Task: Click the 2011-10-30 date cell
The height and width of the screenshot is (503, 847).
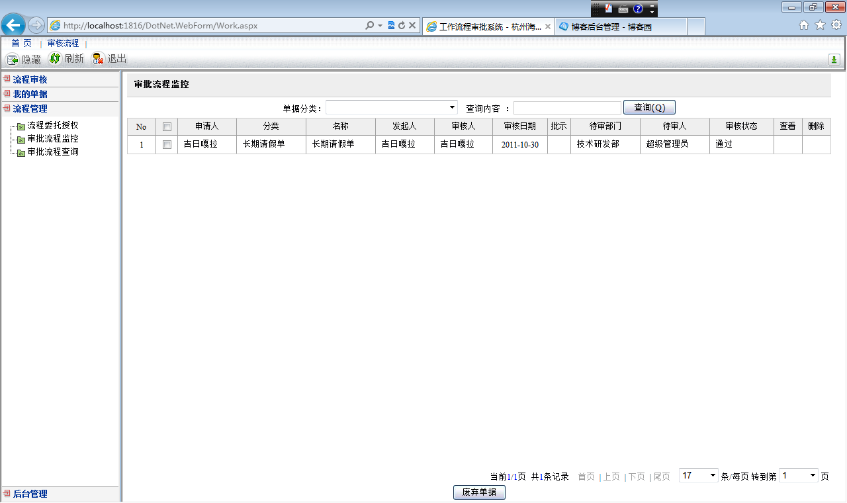Action: tap(520, 144)
